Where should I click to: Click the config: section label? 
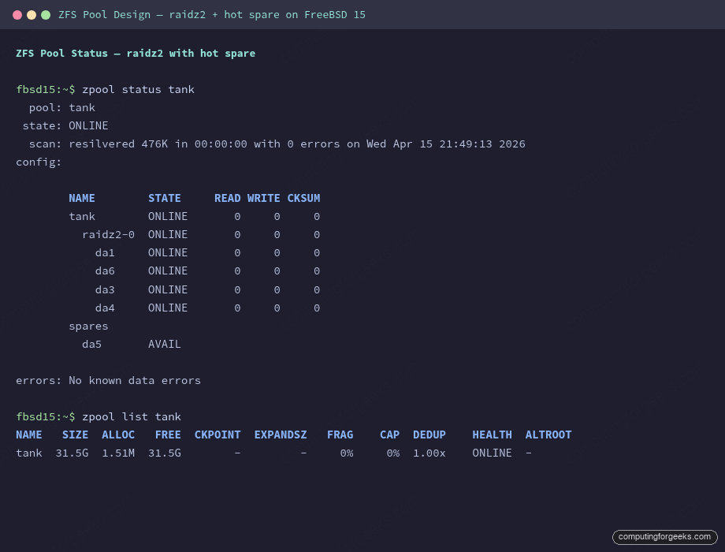pyautogui.click(x=37, y=162)
